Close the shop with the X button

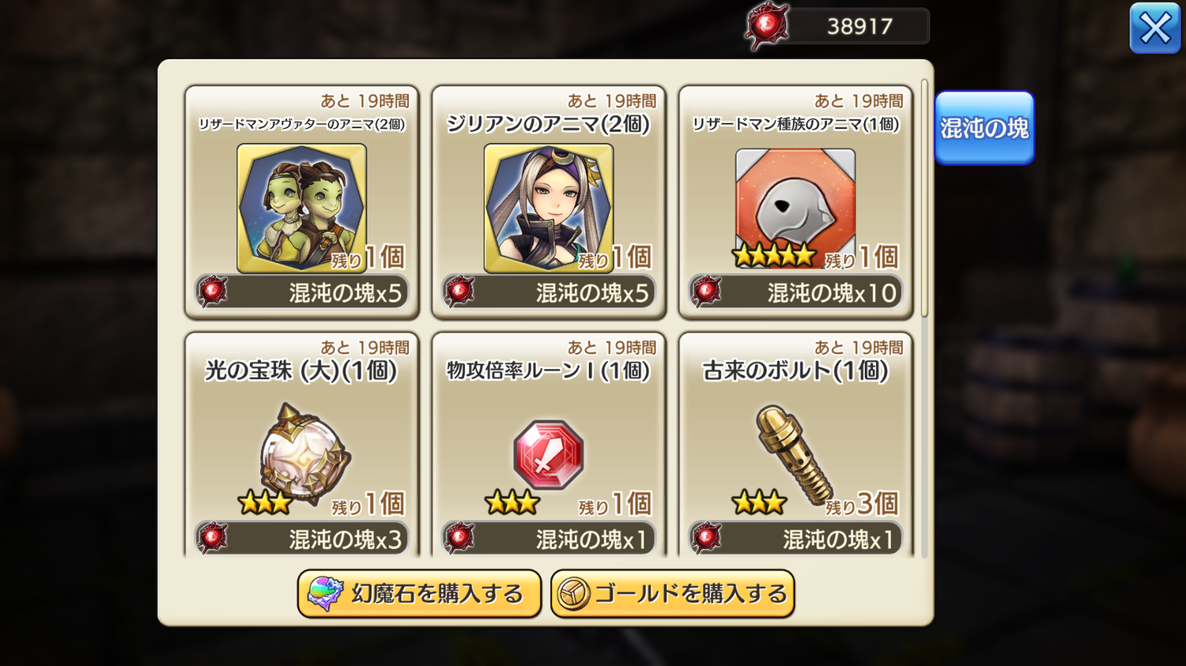(1155, 28)
